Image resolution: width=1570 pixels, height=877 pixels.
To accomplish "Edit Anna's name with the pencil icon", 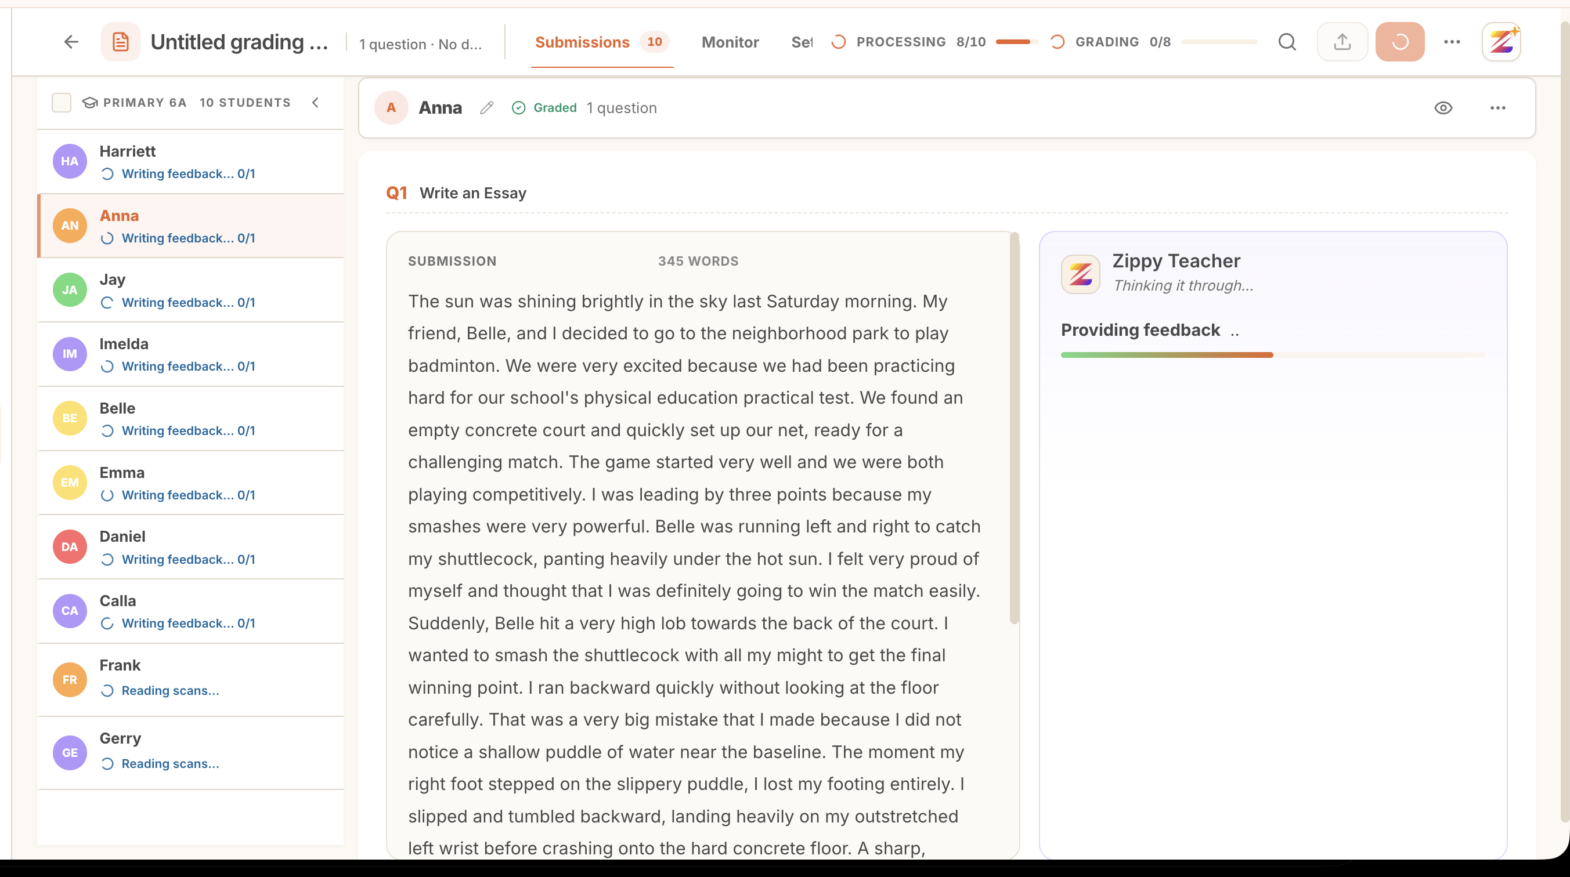I will (486, 108).
